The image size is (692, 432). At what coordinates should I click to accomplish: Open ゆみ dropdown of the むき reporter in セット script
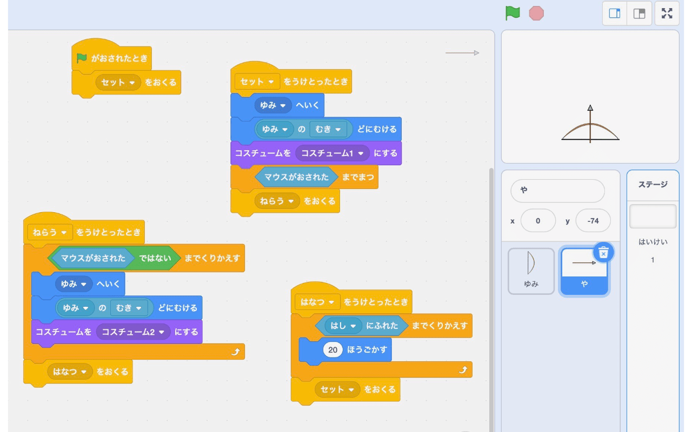[x=275, y=129]
